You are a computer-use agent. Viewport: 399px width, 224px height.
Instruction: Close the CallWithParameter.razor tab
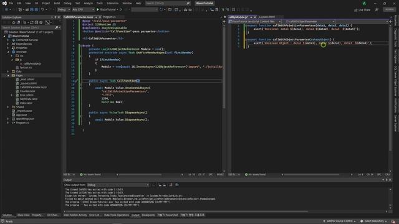[x=100, y=17]
